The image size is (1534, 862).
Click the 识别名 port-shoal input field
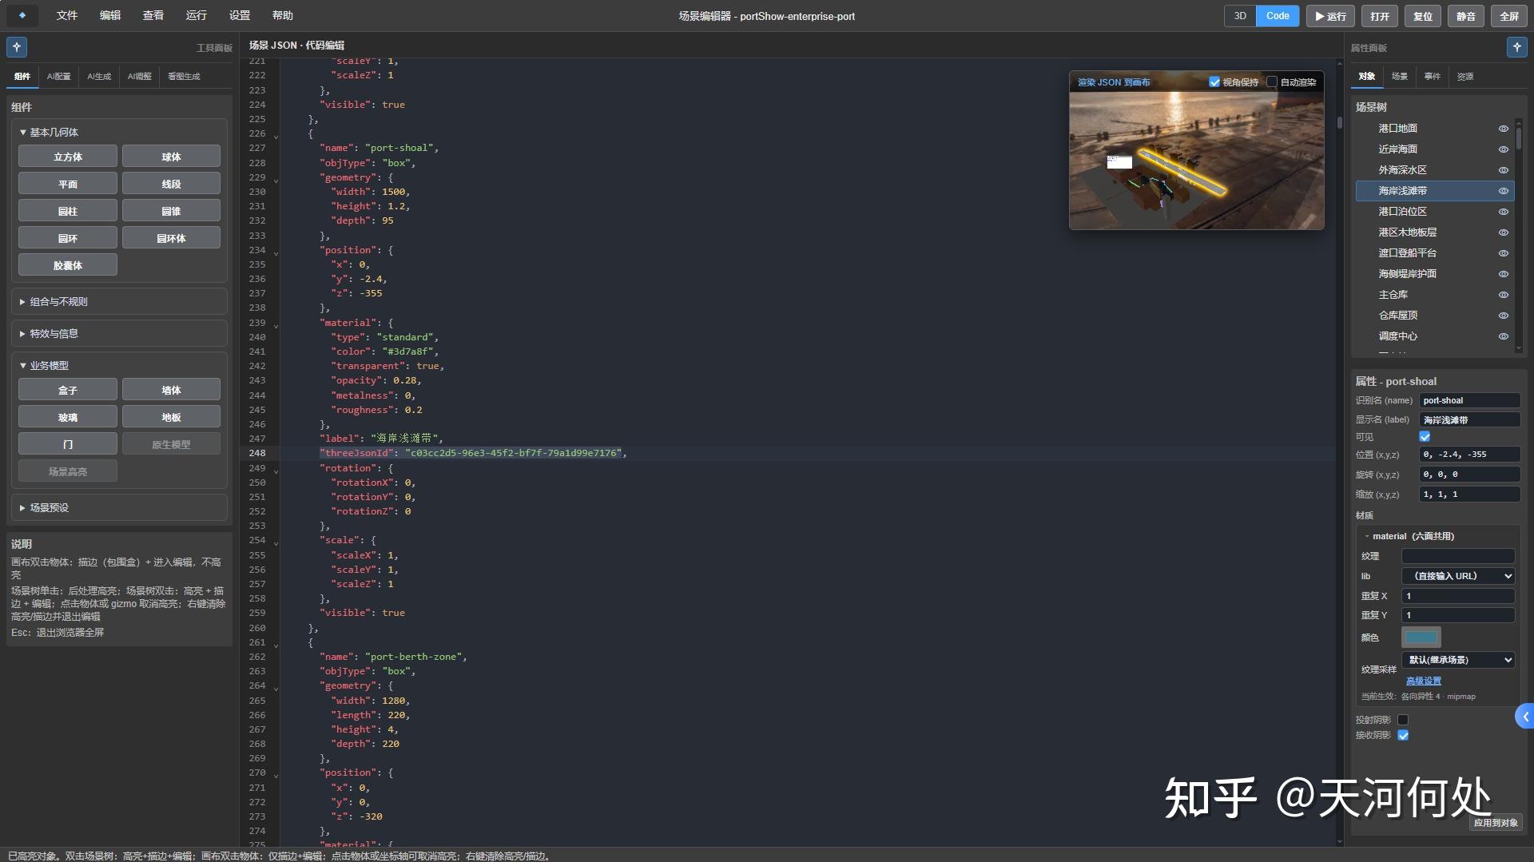[1469, 400]
